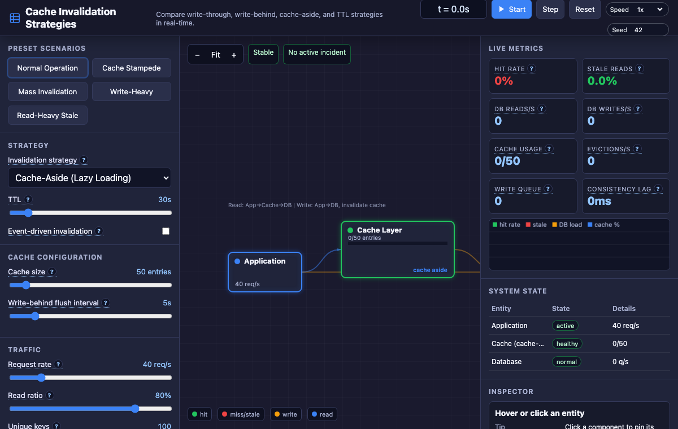
Task: Click the No active incident badge
Action: 317,54
